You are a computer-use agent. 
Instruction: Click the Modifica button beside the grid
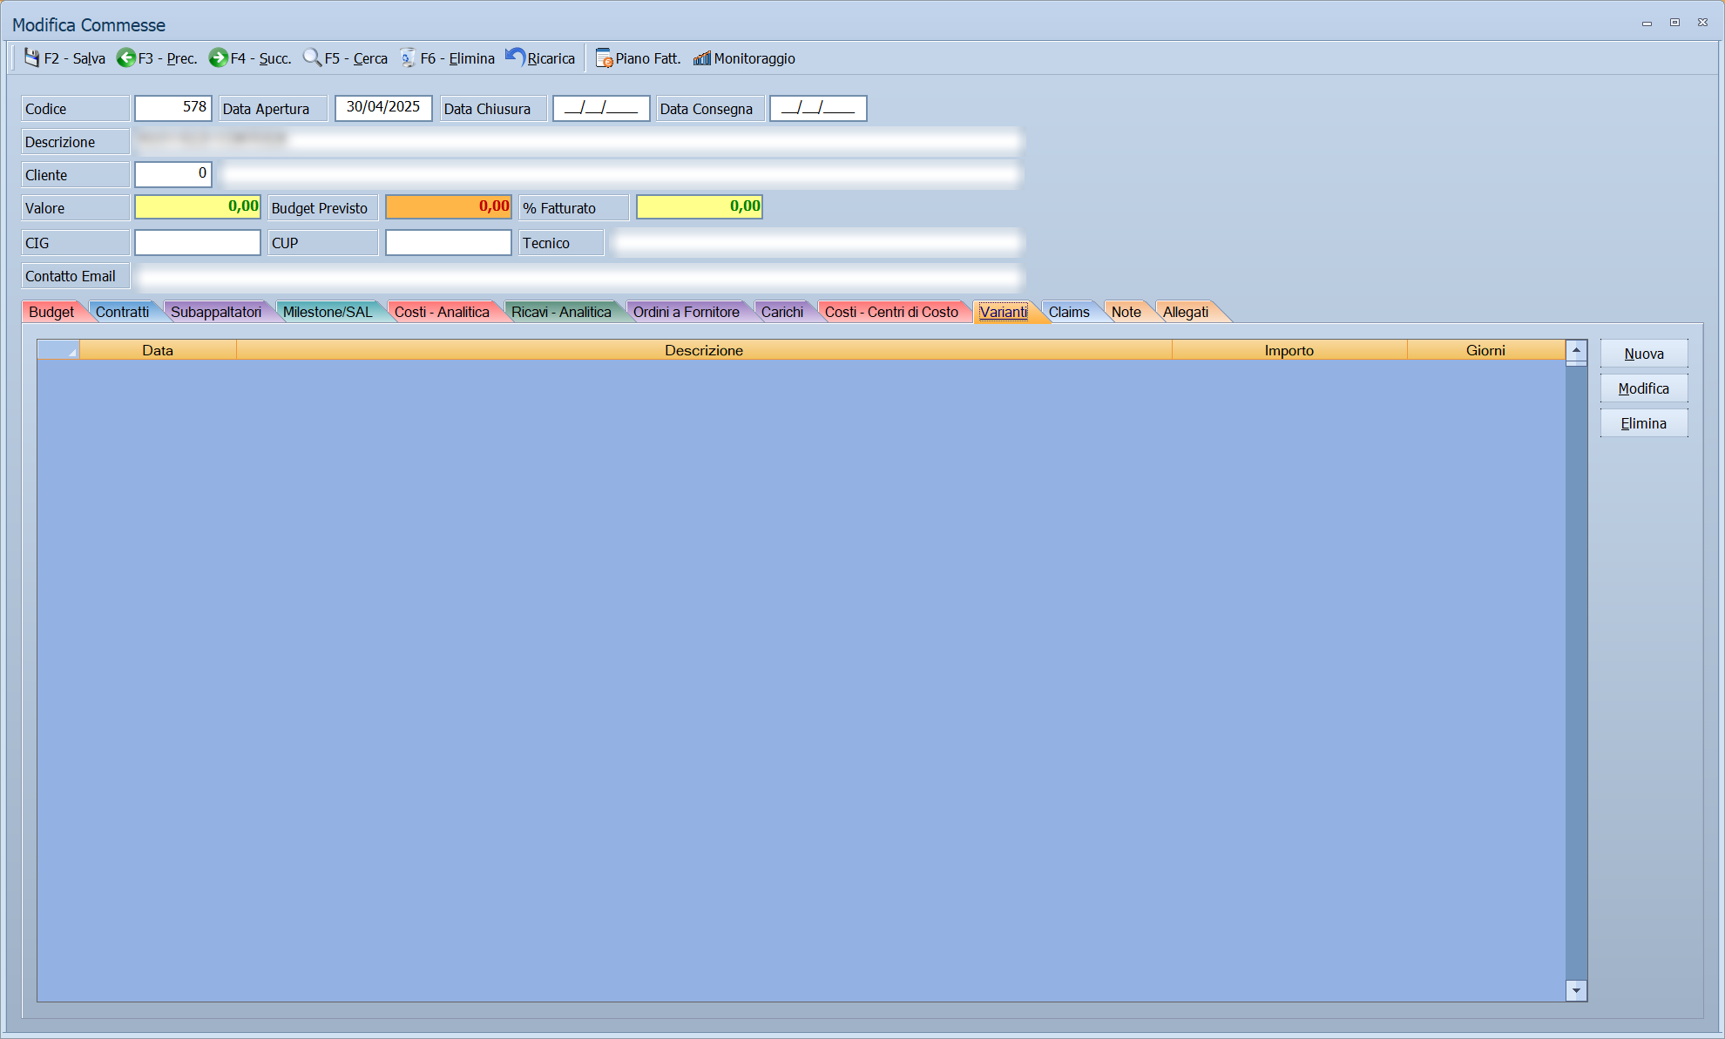point(1644,388)
